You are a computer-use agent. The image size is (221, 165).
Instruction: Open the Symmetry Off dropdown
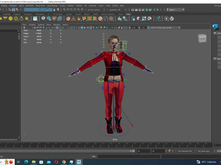(115, 10)
